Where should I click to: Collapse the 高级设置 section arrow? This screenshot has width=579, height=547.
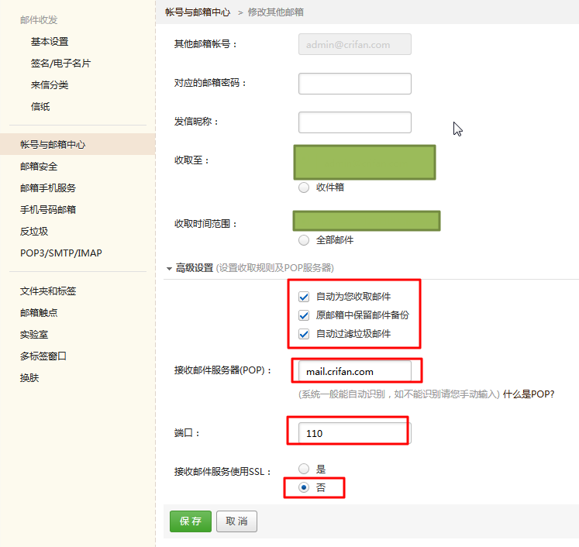(x=169, y=268)
